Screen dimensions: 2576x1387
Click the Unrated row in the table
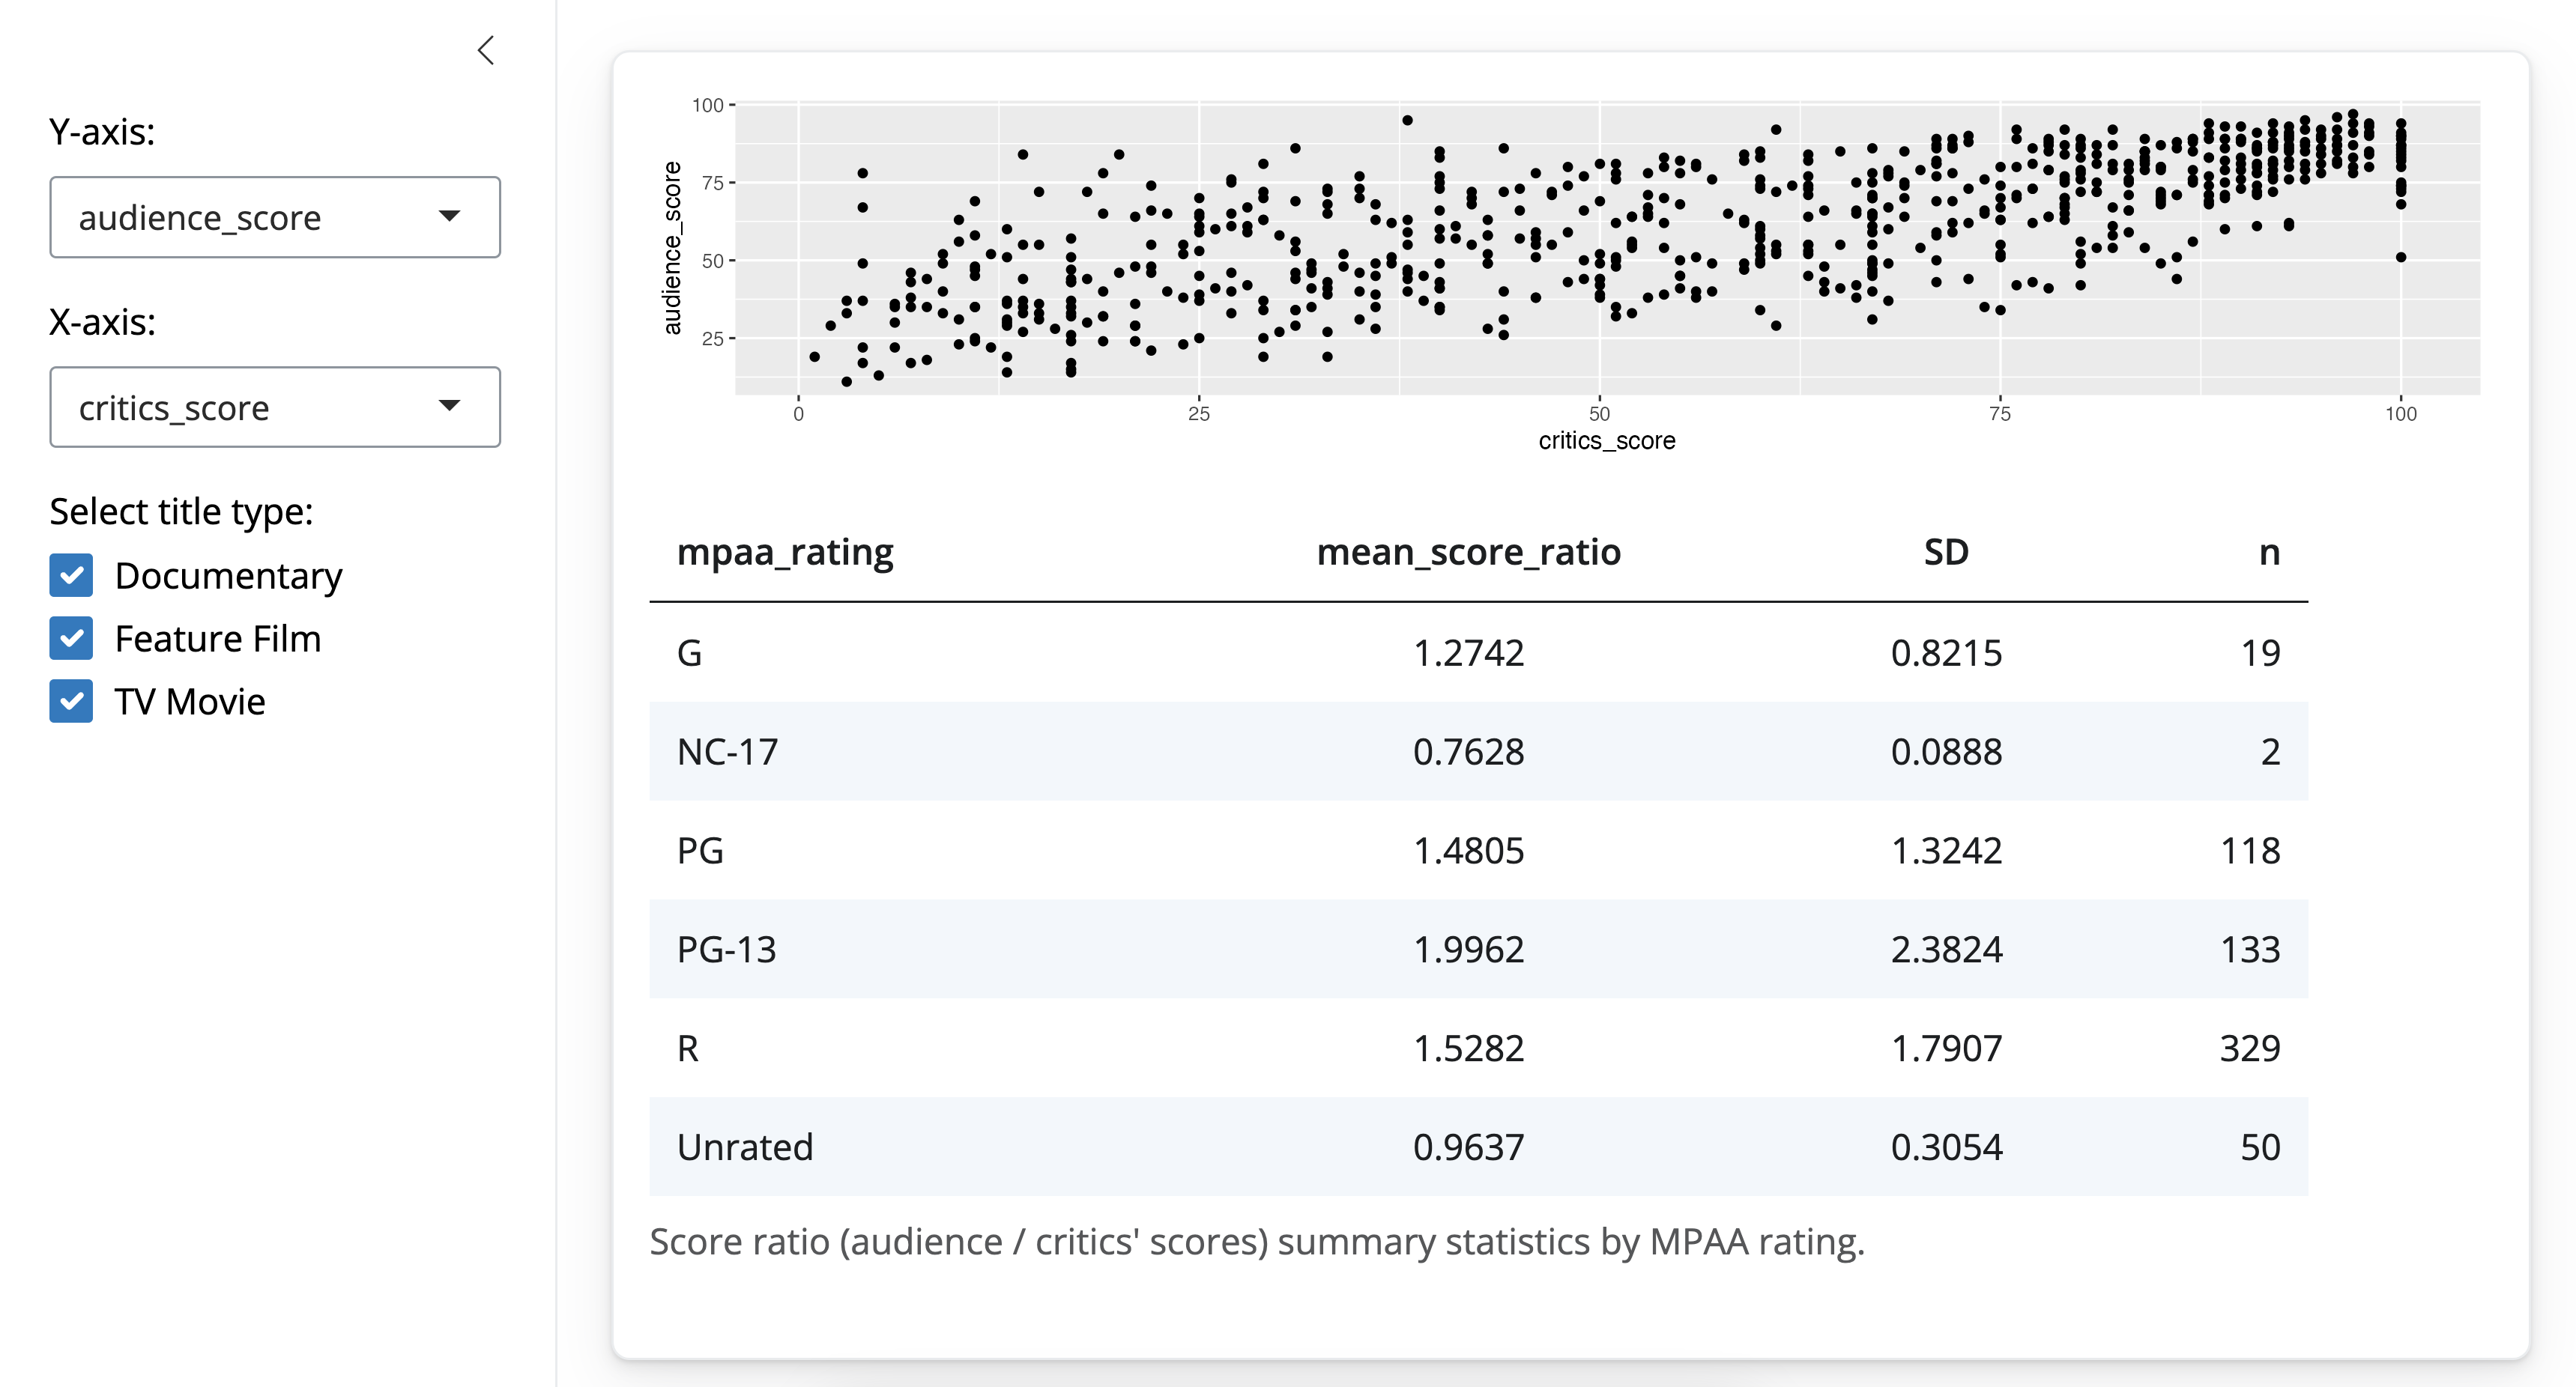(x=1478, y=1147)
